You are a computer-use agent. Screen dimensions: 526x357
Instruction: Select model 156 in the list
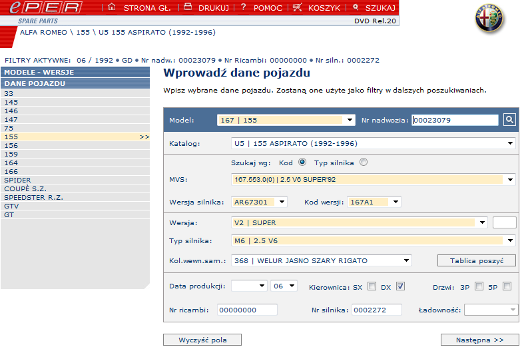75,146
